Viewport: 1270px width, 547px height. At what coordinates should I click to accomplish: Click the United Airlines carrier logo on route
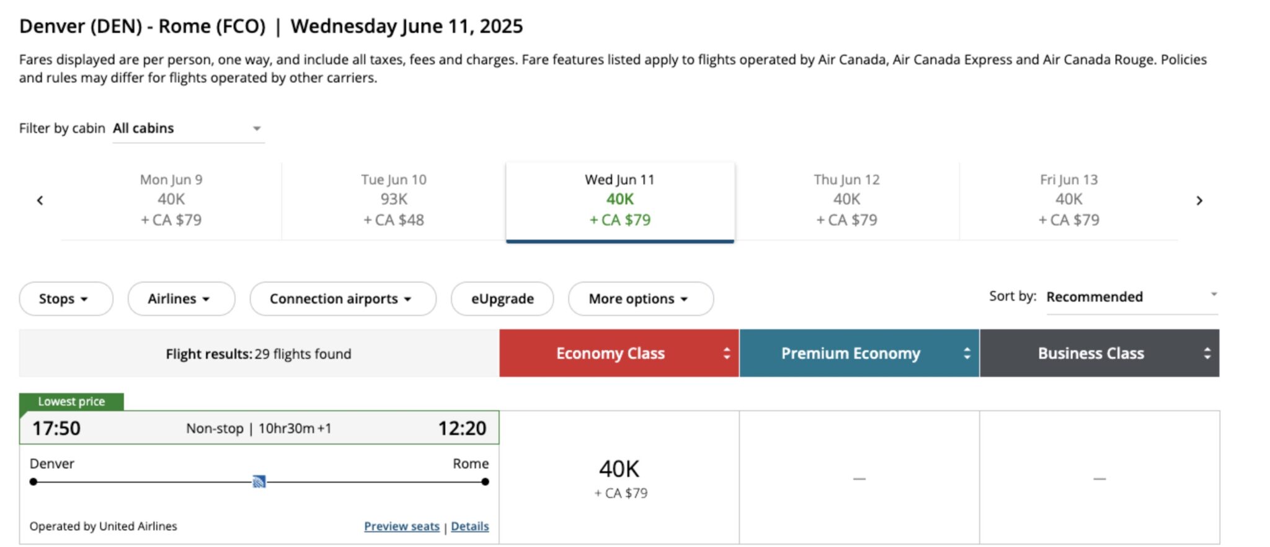(260, 480)
